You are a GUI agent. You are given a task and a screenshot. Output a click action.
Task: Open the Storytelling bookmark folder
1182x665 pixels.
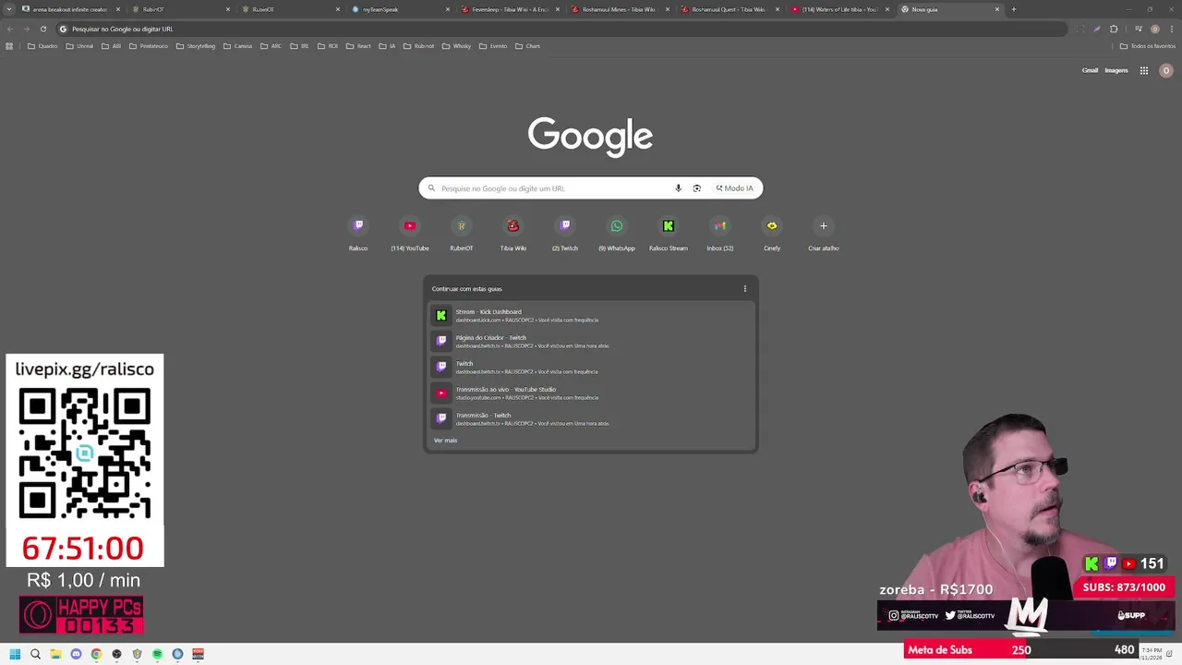(x=195, y=46)
